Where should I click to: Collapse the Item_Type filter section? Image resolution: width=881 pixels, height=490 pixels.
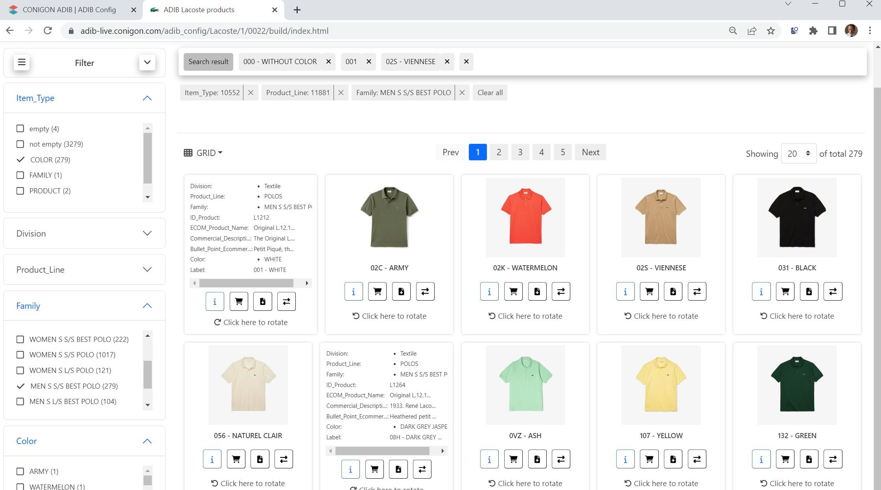pyautogui.click(x=147, y=98)
